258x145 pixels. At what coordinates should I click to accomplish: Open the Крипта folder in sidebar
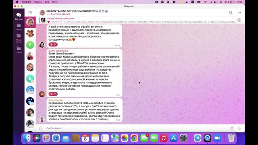[x=19, y=27]
